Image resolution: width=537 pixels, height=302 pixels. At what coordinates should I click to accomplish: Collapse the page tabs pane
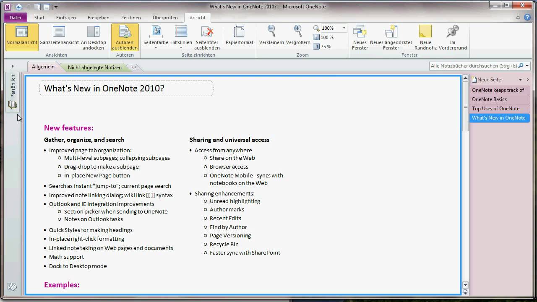click(x=528, y=80)
